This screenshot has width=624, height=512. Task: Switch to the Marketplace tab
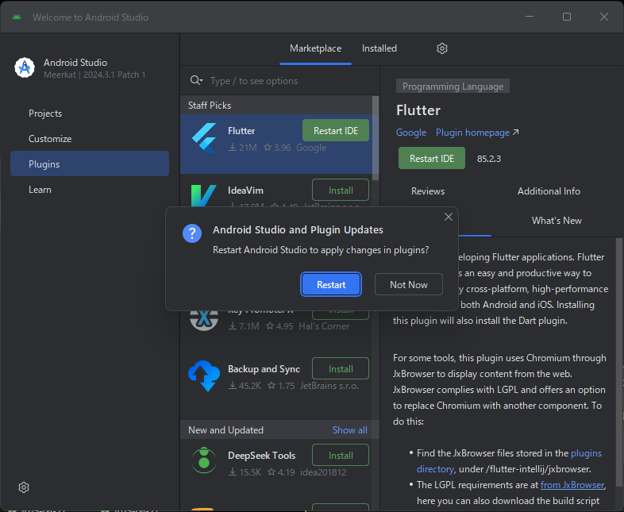pos(316,48)
